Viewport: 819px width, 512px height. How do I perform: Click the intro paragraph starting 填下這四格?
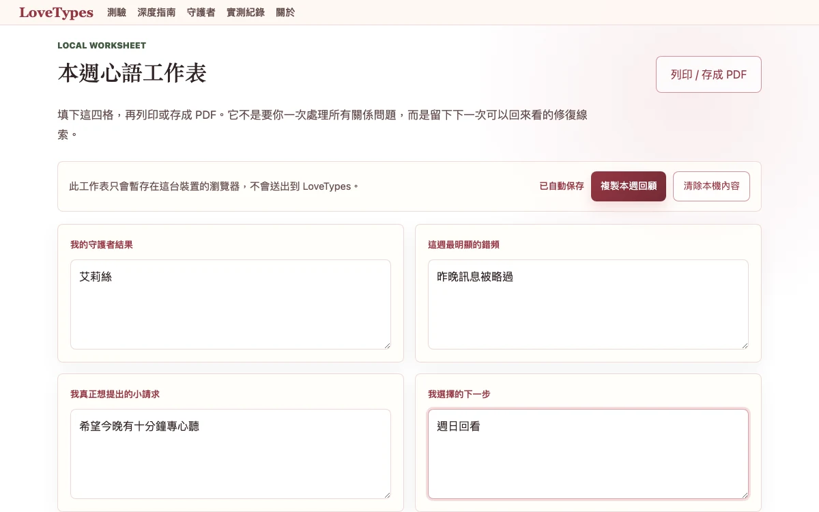pyautogui.click(x=322, y=125)
